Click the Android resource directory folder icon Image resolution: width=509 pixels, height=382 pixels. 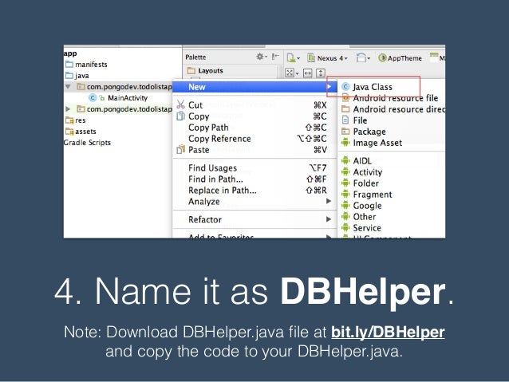click(x=345, y=108)
